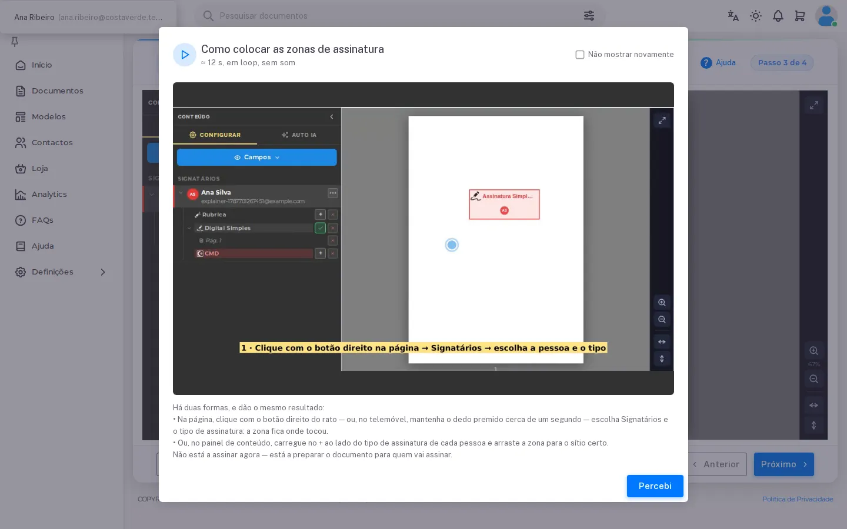Click the 'Passo 3 de 4' step badge
The height and width of the screenshot is (529, 847).
tap(782, 63)
